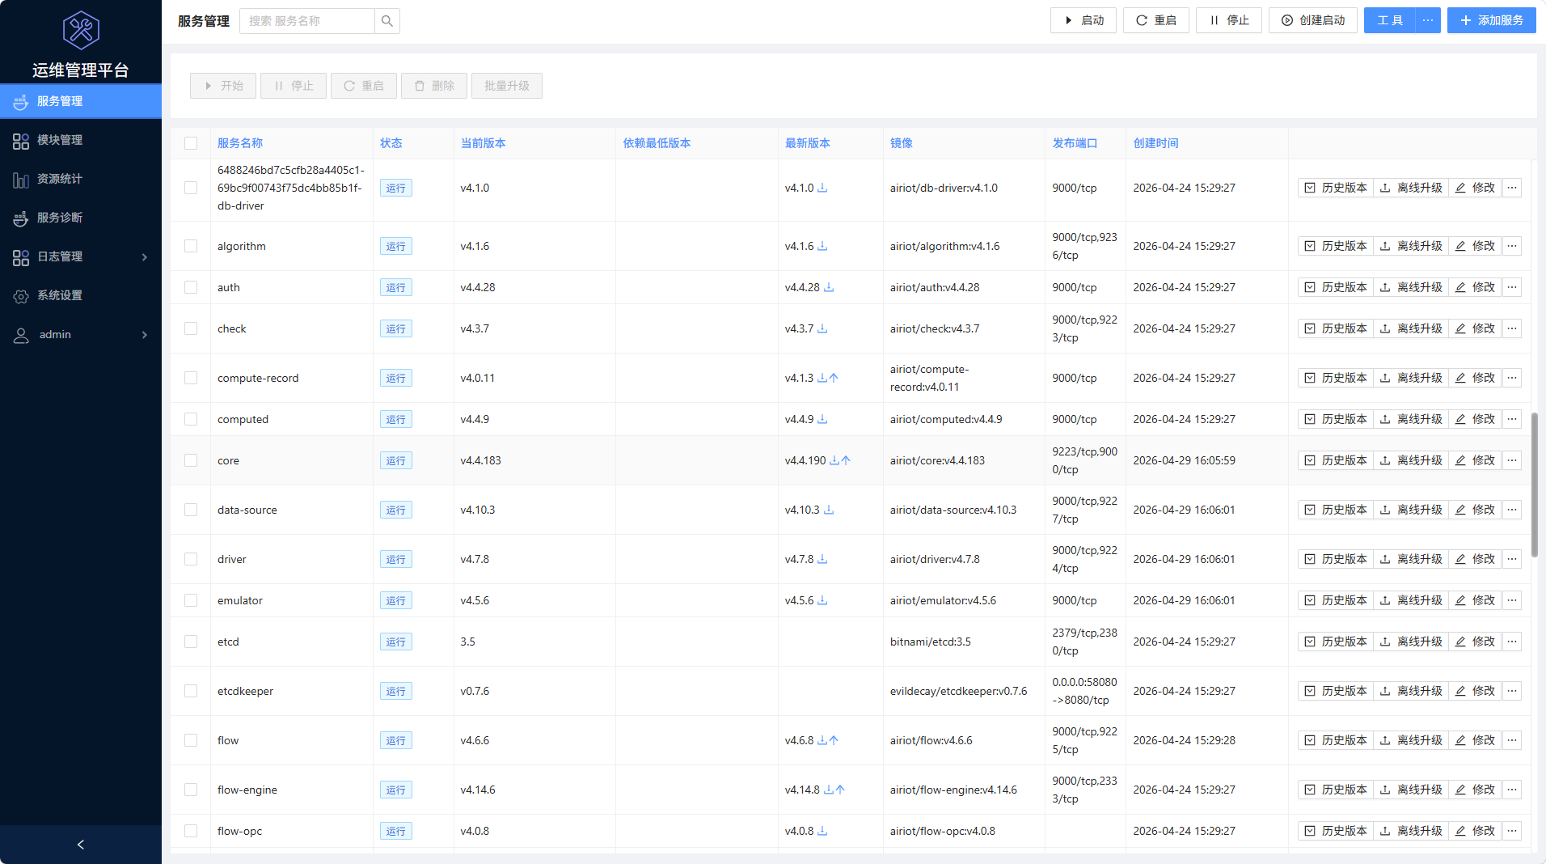Open 模块管理 in sidebar
This screenshot has width=1546, height=864.
click(81, 140)
